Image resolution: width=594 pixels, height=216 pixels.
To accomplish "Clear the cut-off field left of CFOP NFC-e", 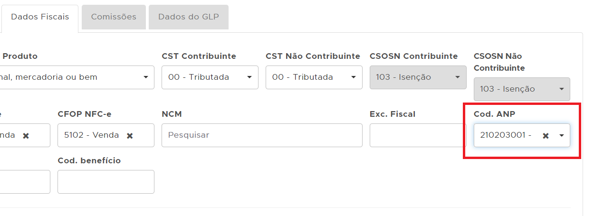I will tap(26, 135).
